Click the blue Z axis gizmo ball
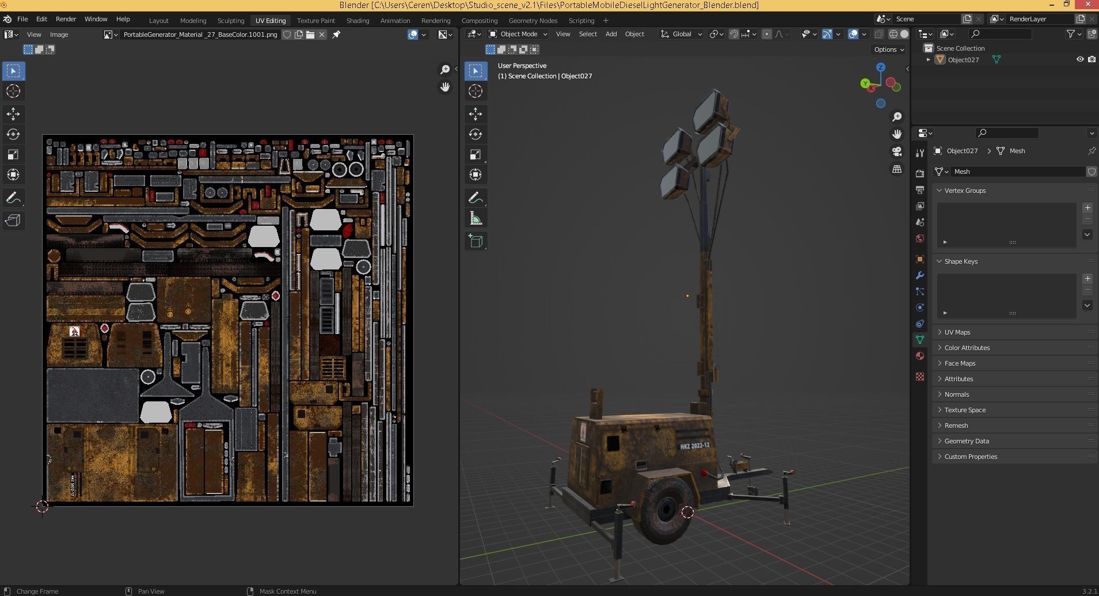Viewport: 1099px width, 596px height. (x=880, y=67)
